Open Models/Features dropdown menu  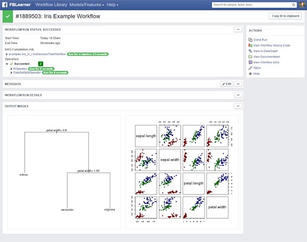(x=87, y=5)
